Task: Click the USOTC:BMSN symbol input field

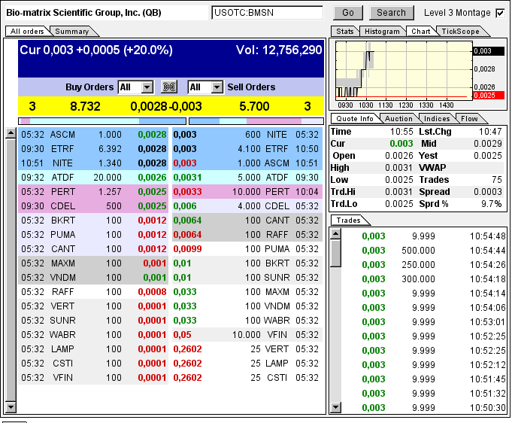Action: (x=267, y=13)
